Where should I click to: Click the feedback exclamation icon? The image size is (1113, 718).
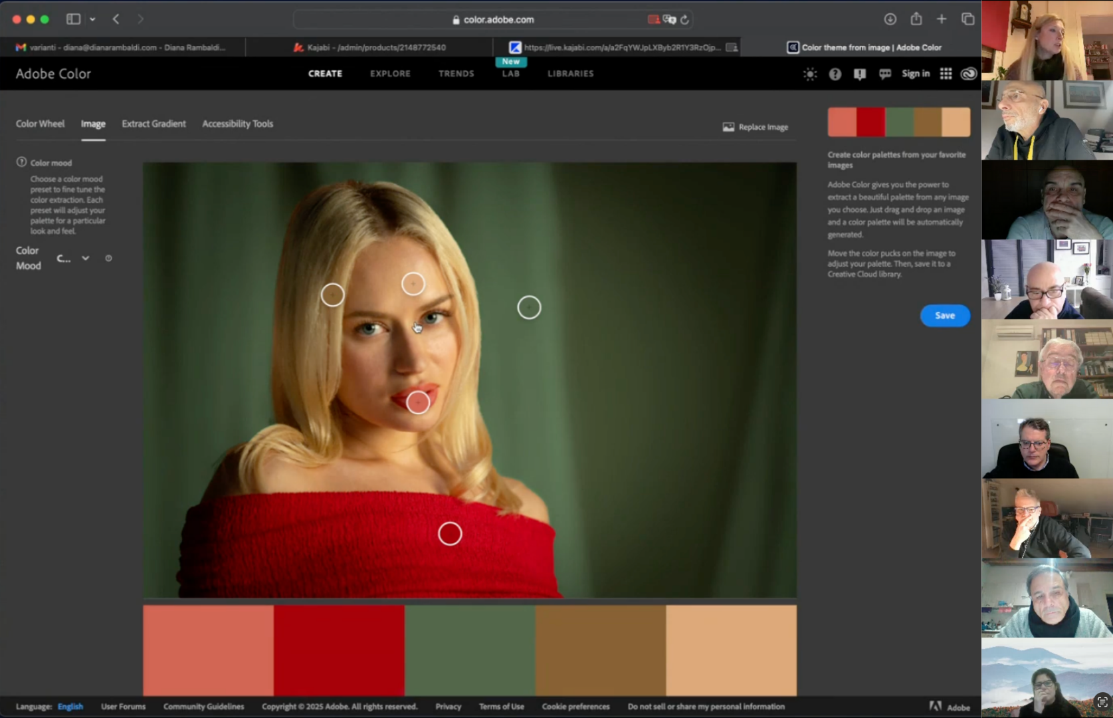coord(860,74)
